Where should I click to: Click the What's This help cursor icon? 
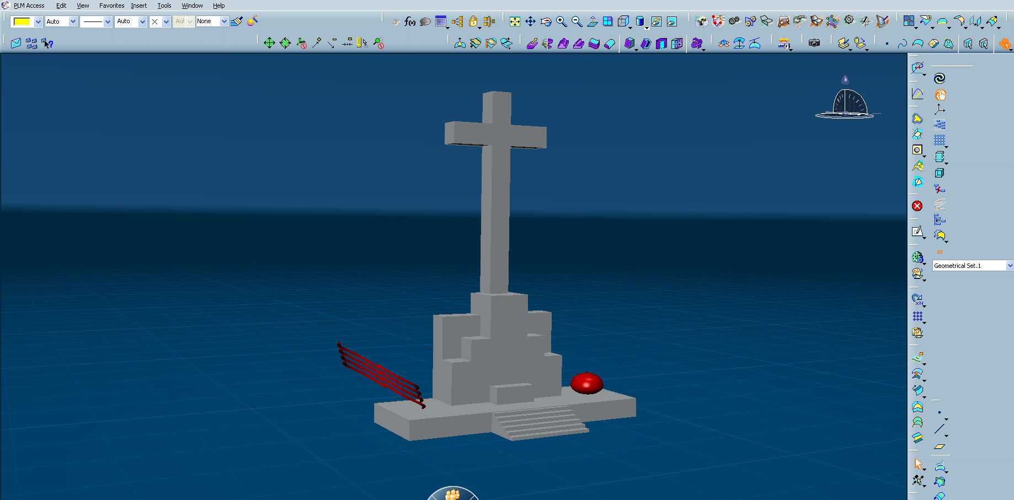click(47, 43)
